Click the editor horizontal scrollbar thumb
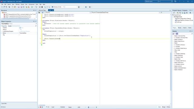Screen dimensions: 194x109 pos(42,105)
